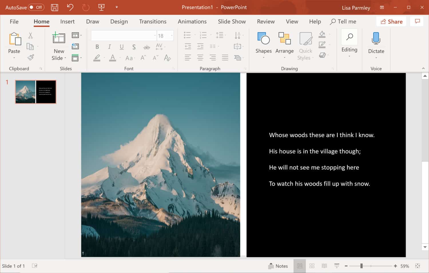Click the font name box
The height and width of the screenshot is (273, 429).
coord(124,35)
